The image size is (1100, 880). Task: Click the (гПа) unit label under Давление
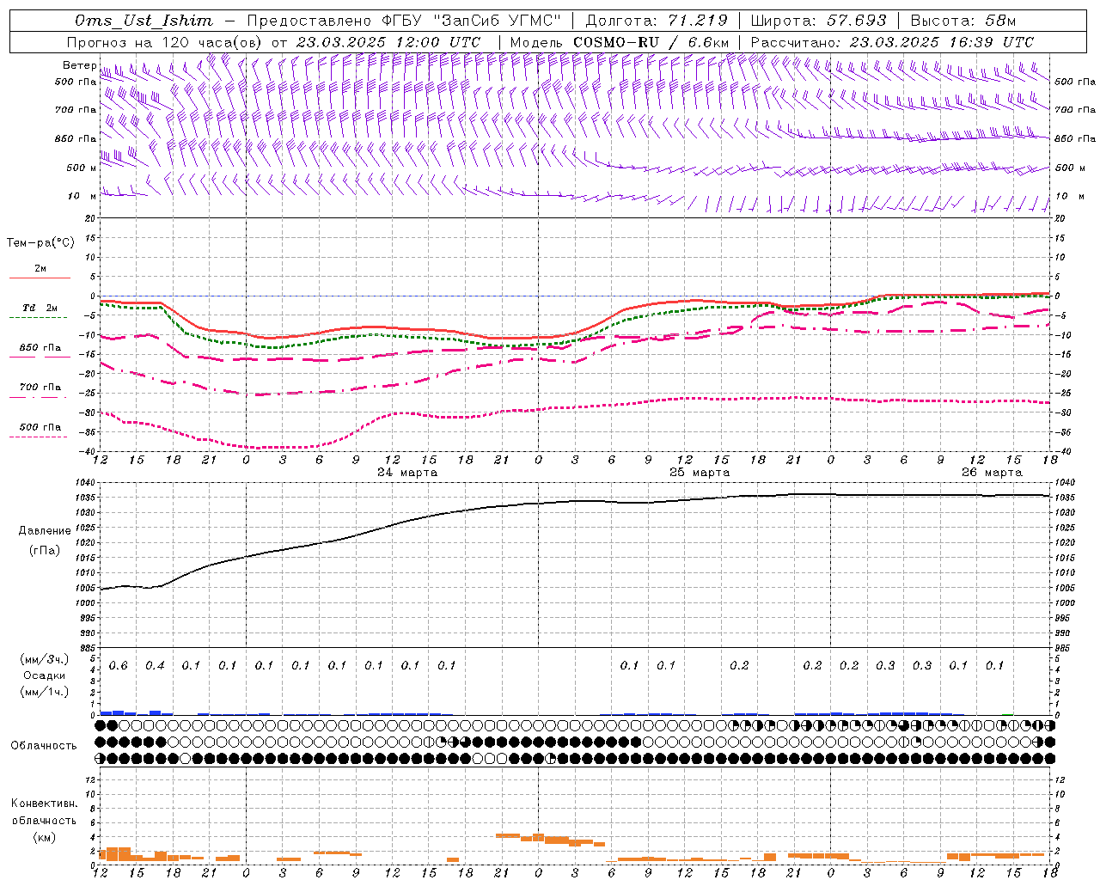pyautogui.click(x=45, y=550)
